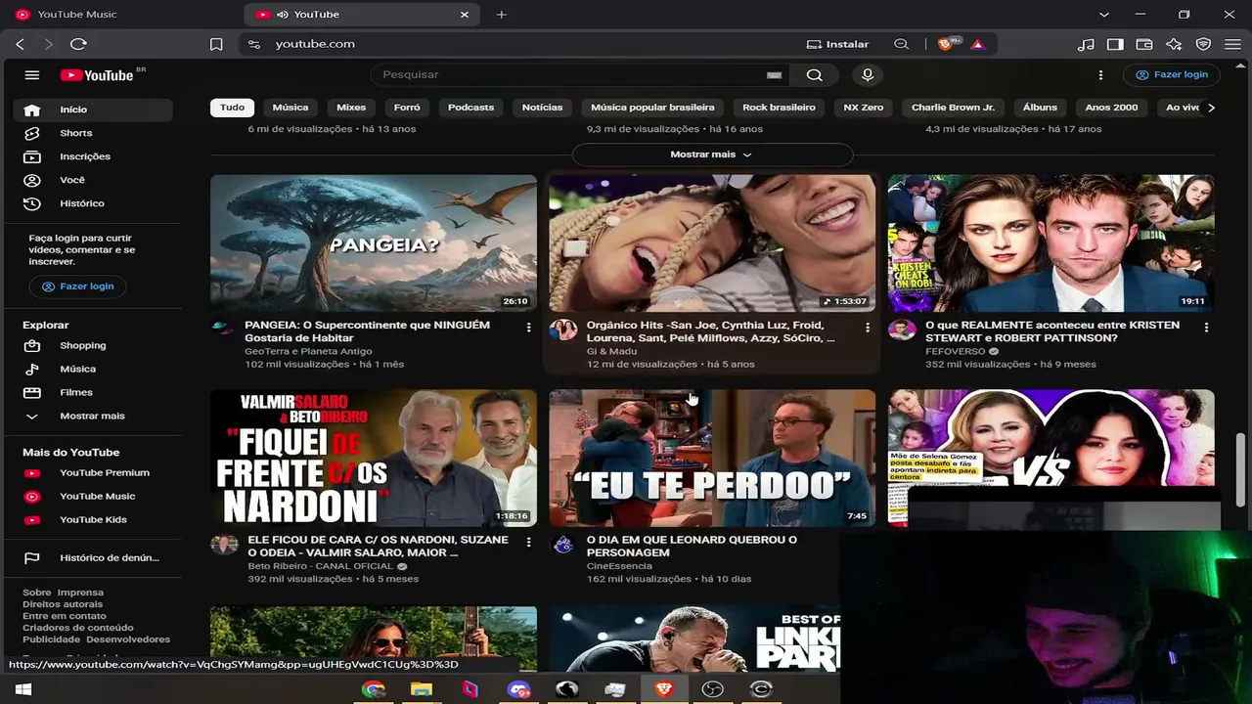
Task: Open action menu for the PANGEIA video
Action: [x=528, y=328]
